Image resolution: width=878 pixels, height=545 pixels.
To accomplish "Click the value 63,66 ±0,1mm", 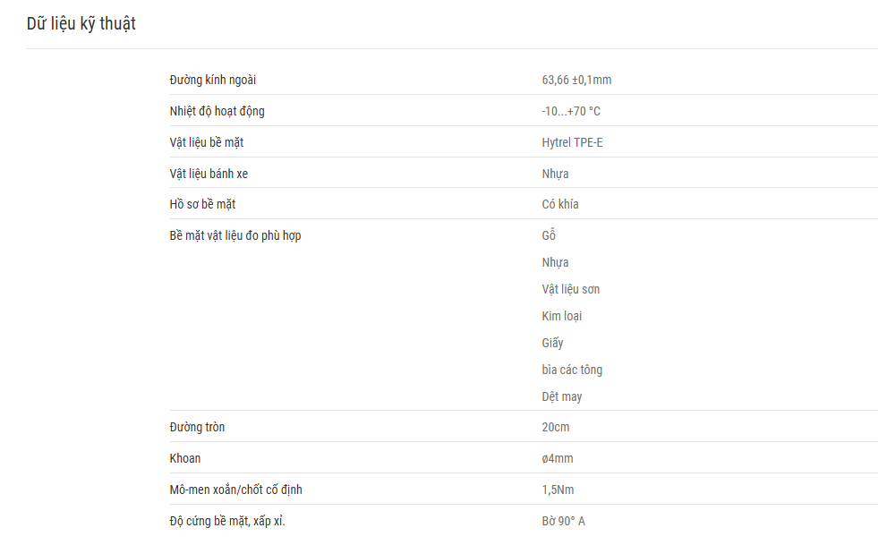I will click(576, 80).
